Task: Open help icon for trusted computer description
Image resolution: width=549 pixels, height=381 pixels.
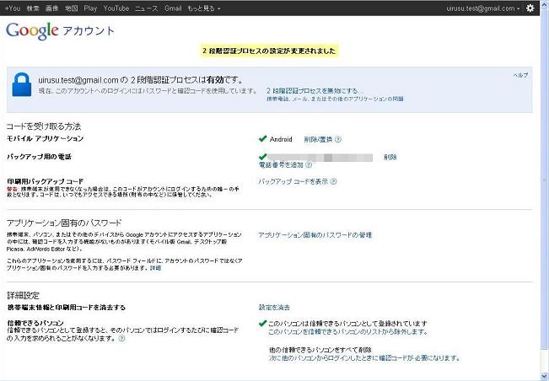Action: (121, 339)
